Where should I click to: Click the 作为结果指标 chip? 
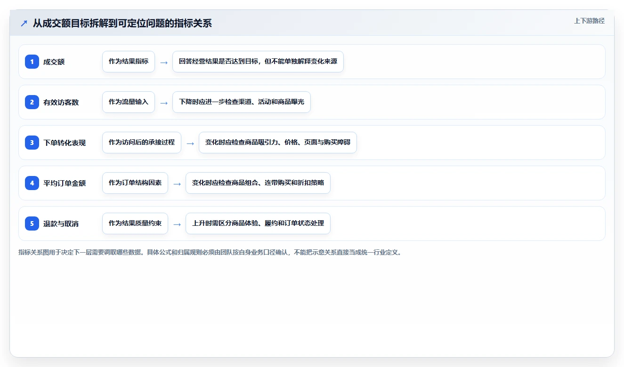click(x=129, y=62)
